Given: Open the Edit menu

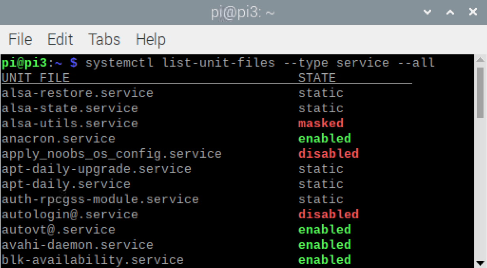Looking at the screenshot, I should click(60, 39).
